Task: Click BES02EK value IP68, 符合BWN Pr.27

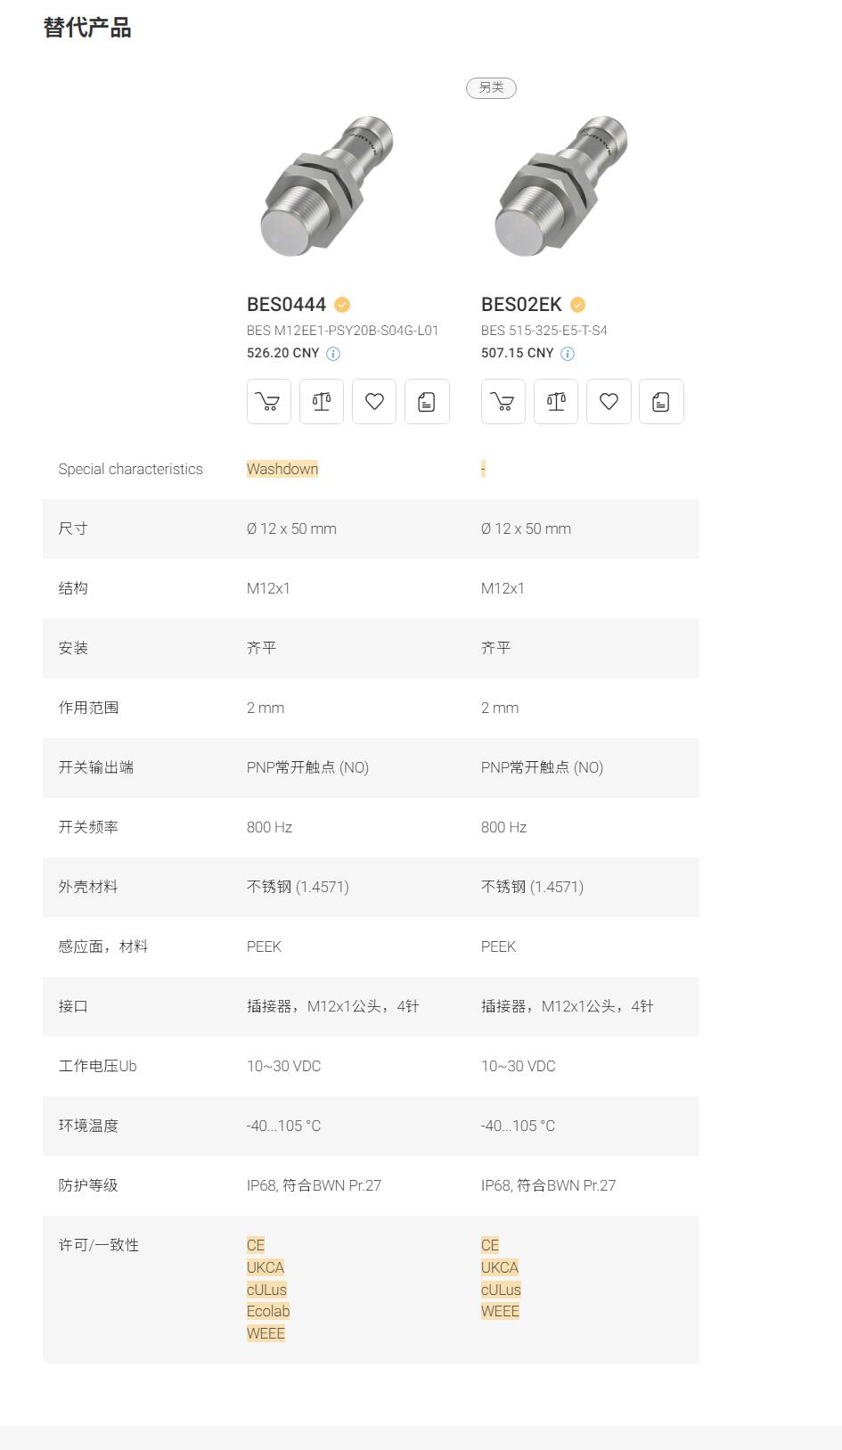Action: (548, 1185)
